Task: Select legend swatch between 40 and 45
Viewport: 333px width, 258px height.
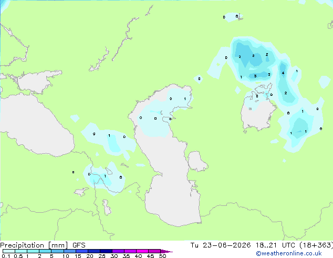Action: pos(142,251)
